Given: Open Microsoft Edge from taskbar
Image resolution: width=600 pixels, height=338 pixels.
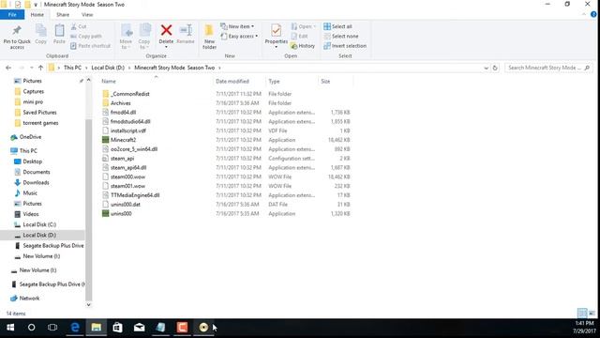Looking at the screenshot, I should point(75,328).
